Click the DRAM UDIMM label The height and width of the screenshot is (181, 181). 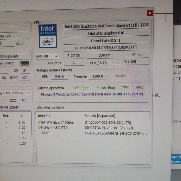[x=10, y=107]
